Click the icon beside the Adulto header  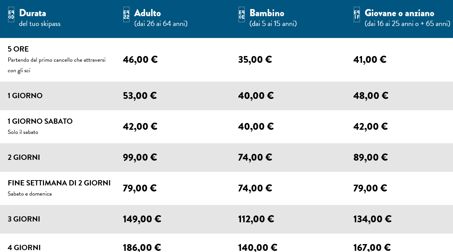pos(126,15)
